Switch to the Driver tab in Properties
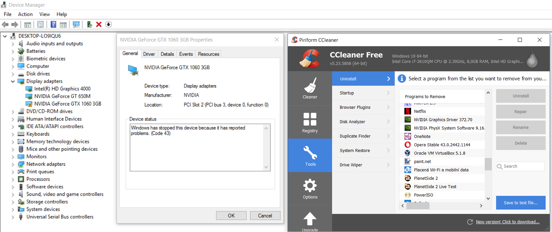This screenshot has height=232, width=552. point(149,54)
